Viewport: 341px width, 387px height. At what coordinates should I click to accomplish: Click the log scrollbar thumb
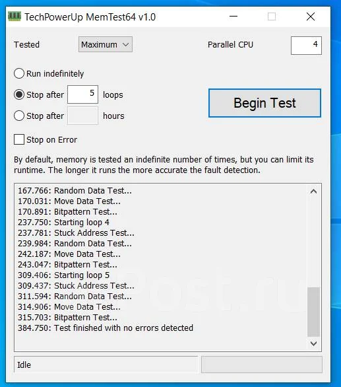click(x=313, y=312)
